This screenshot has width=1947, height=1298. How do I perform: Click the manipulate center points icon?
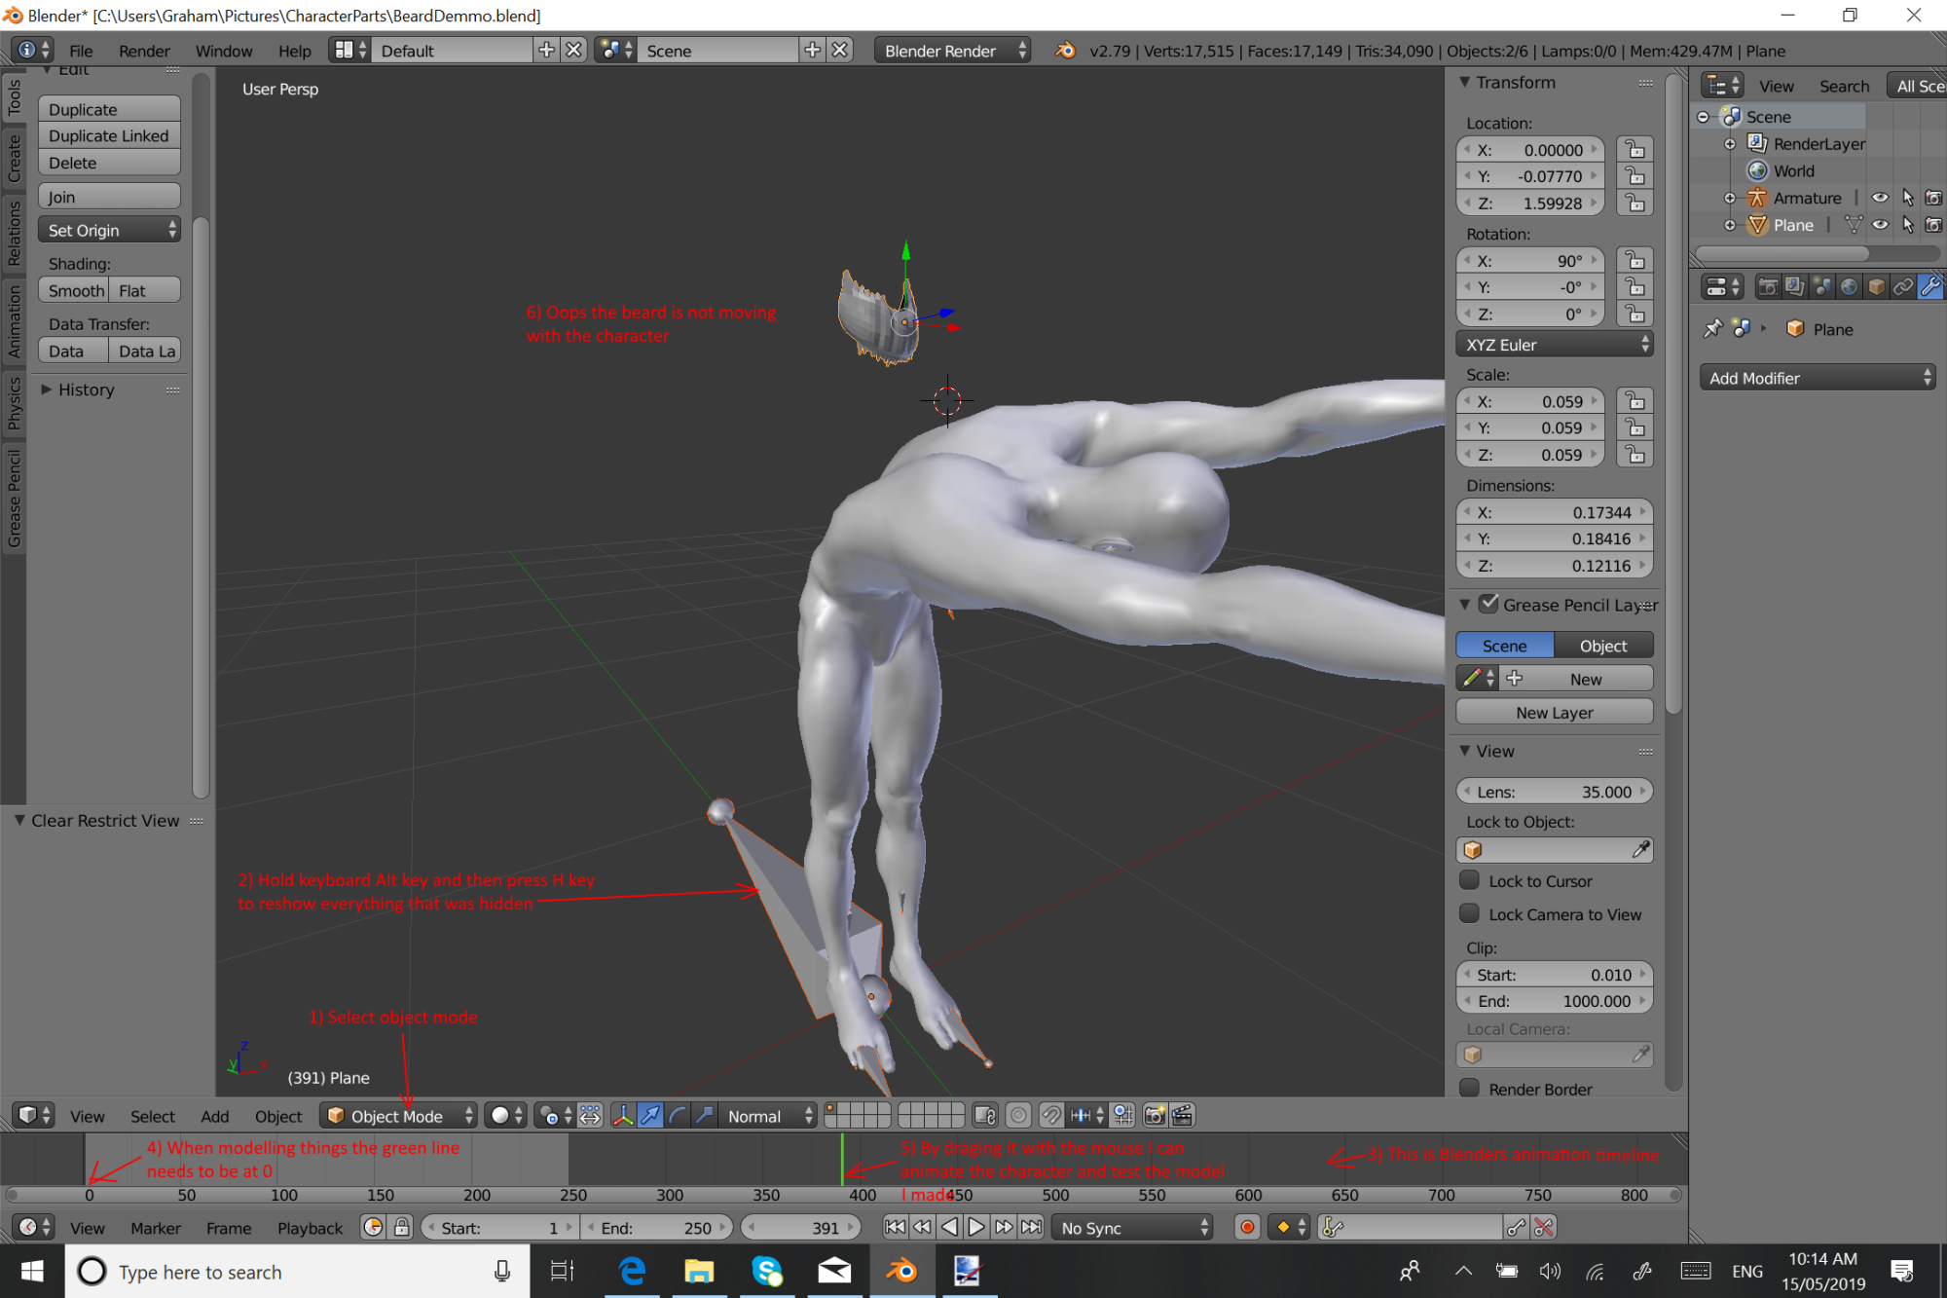click(x=590, y=1116)
